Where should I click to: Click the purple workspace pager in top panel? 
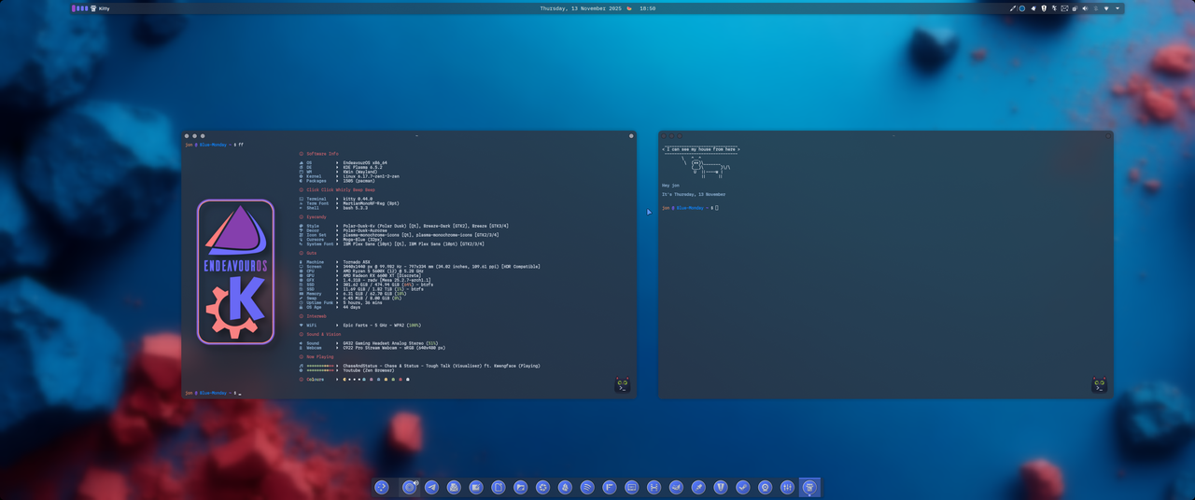click(80, 8)
